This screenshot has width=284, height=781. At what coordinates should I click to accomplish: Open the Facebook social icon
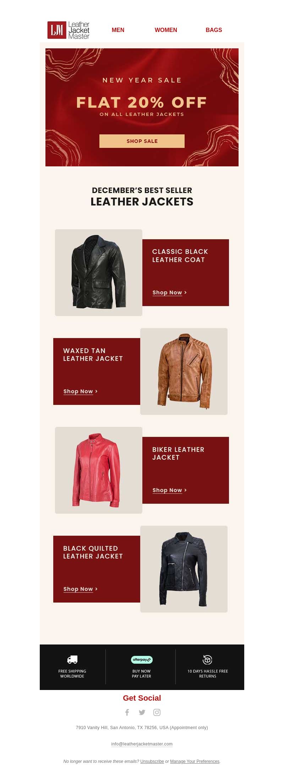pyautogui.click(x=127, y=712)
